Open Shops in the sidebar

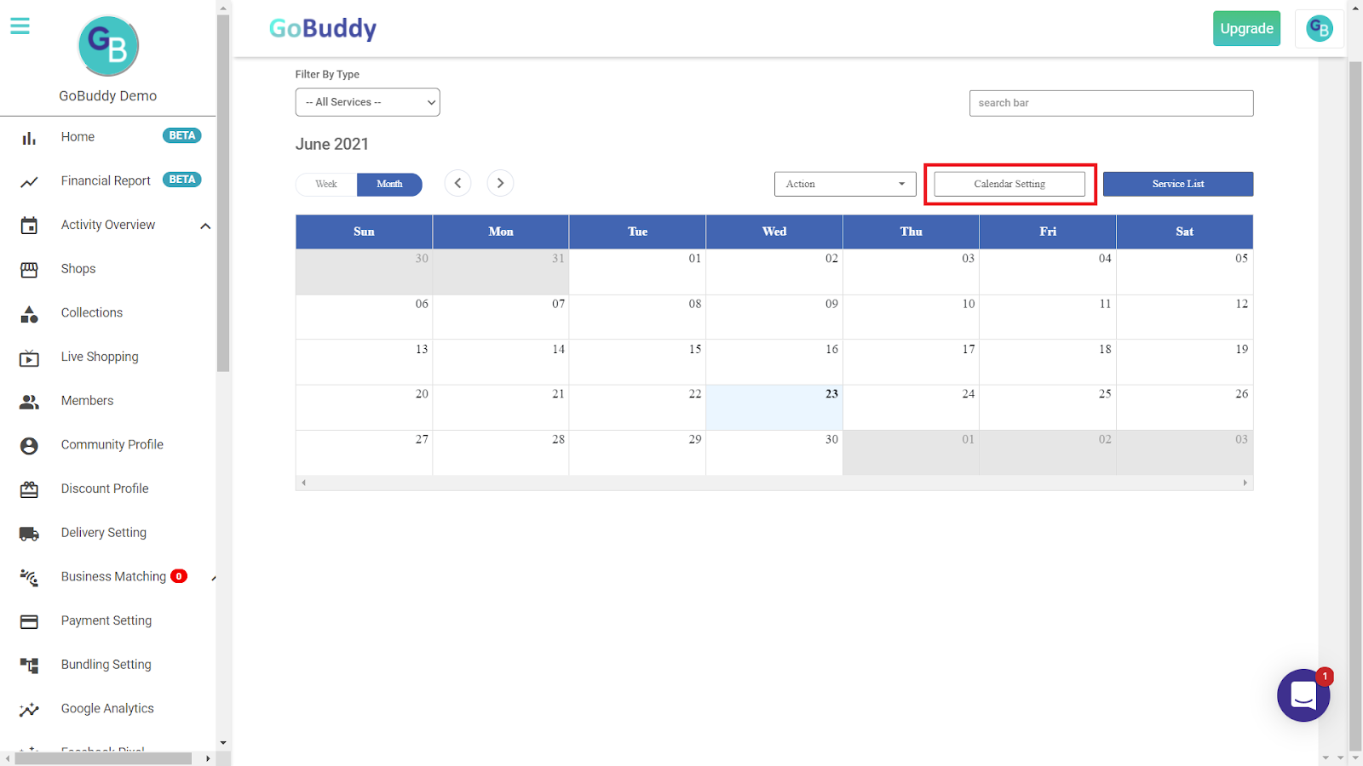78,269
